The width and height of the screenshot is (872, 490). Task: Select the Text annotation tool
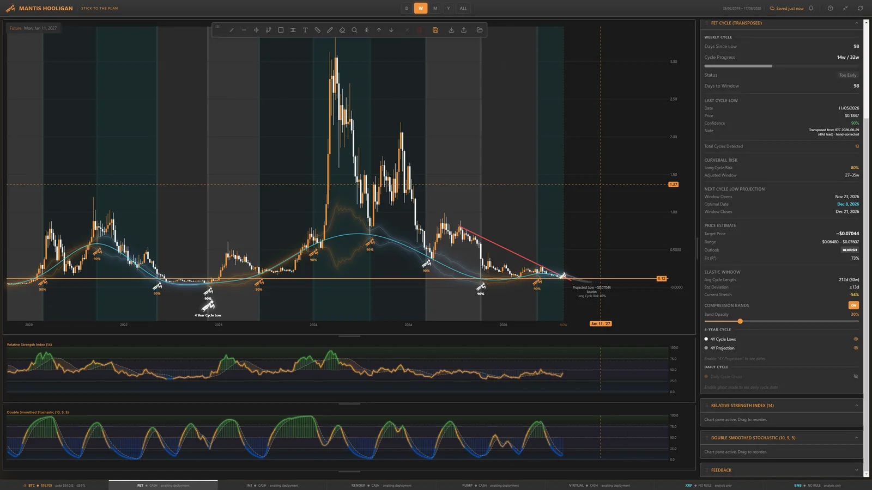pos(305,30)
